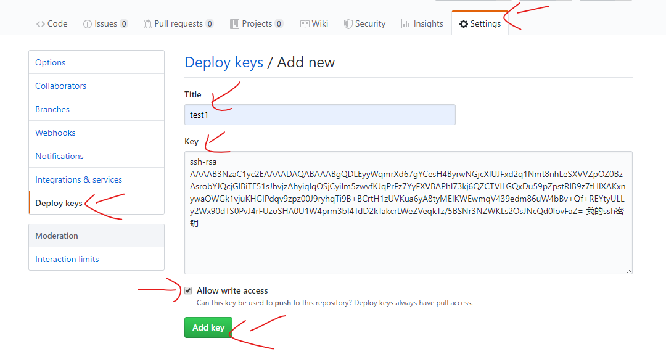Switch to the Projects tab
This screenshot has height=362, width=666.
click(x=257, y=24)
